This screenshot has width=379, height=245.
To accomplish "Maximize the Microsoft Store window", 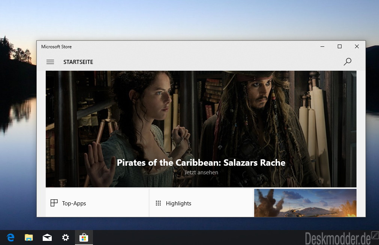I will tap(340, 46).
